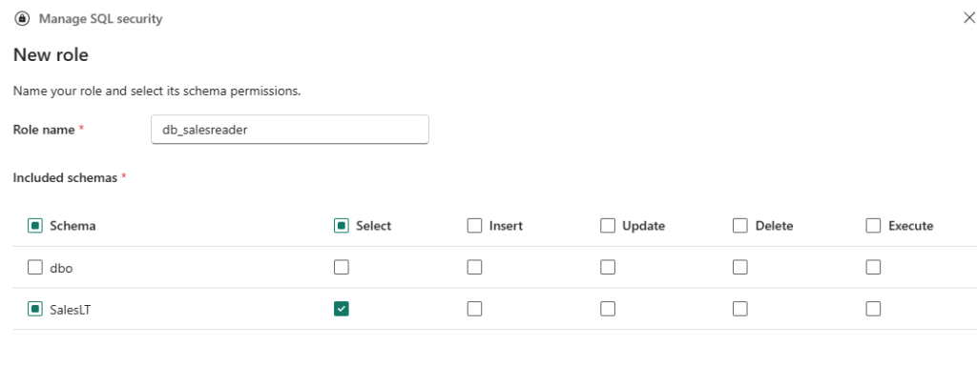Viewport: 977px width, 366px height.
Task: Check the dbo schema row checkbox
Action: click(35, 268)
